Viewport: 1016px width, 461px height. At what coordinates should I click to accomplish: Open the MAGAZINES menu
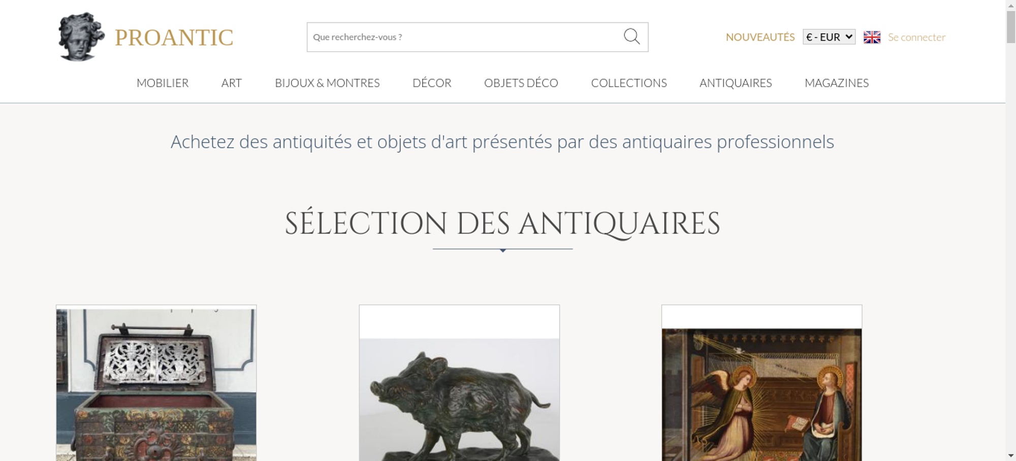tap(837, 83)
